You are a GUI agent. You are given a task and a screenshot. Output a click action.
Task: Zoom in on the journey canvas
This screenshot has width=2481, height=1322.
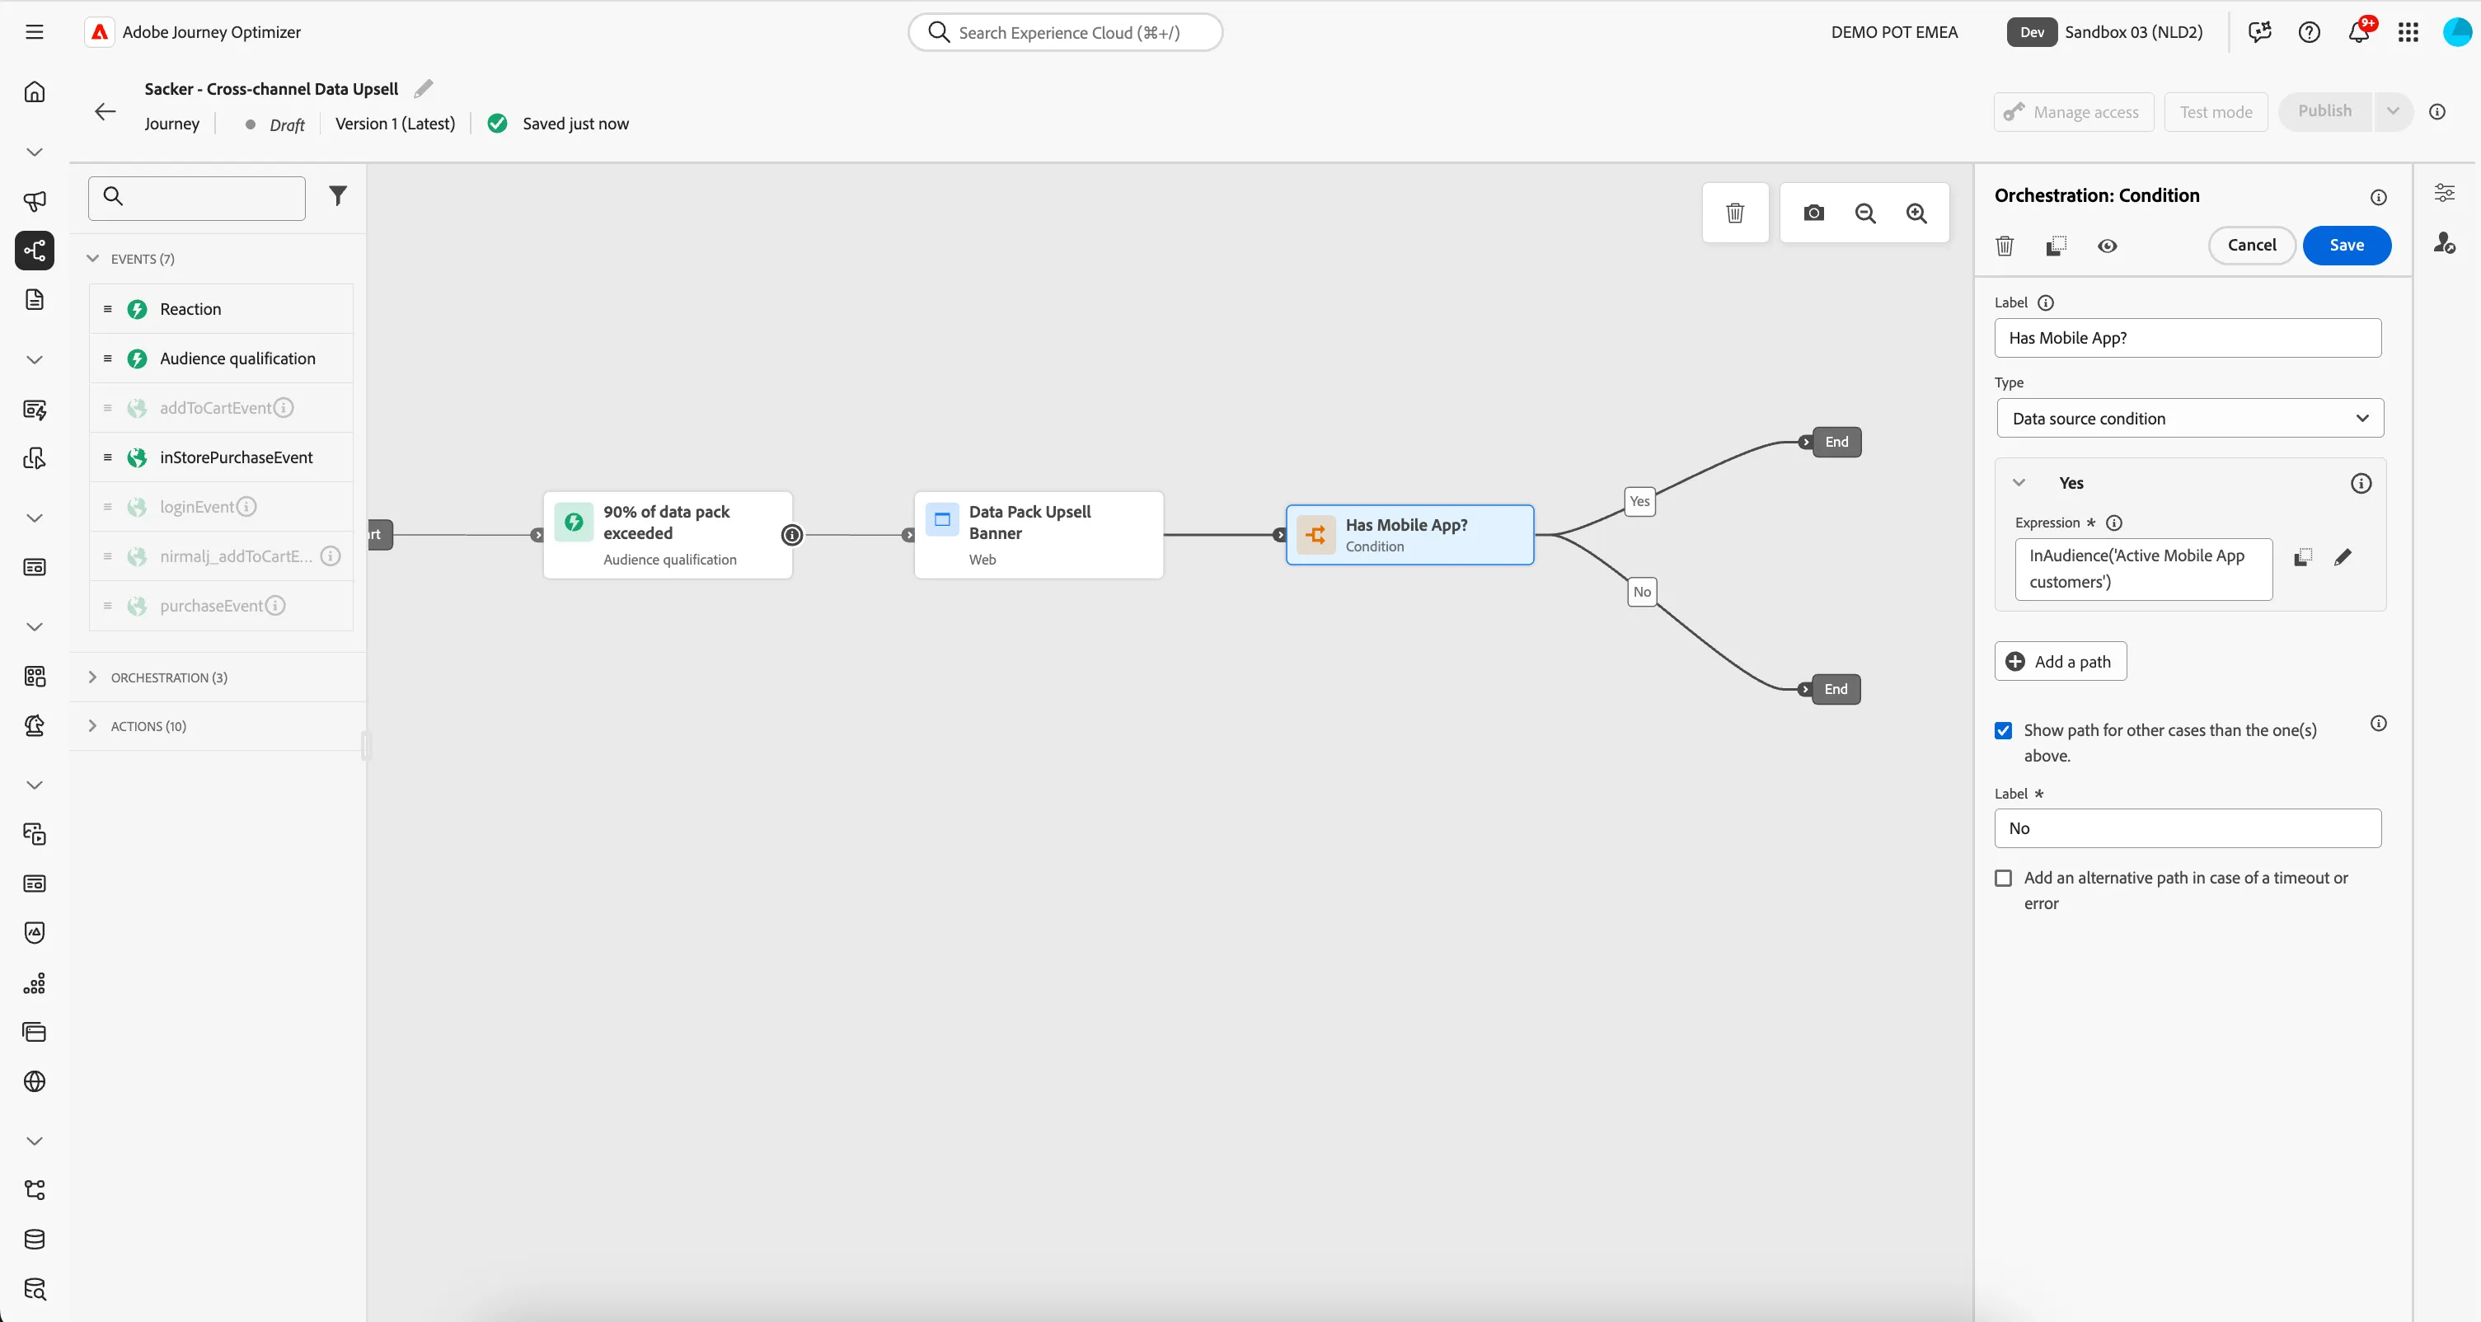click(1916, 213)
